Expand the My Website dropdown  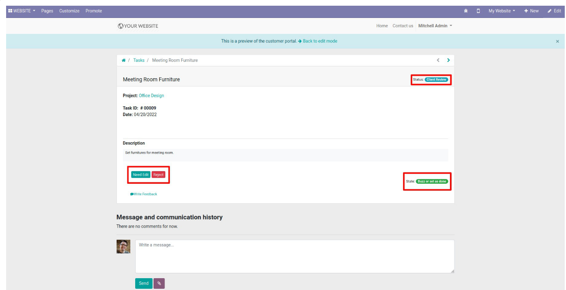click(x=502, y=11)
